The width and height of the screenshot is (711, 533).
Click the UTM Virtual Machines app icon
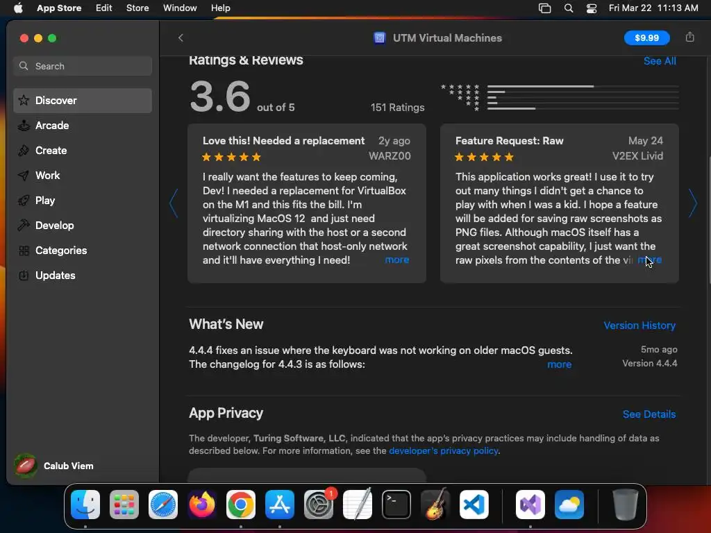click(x=380, y=37)
